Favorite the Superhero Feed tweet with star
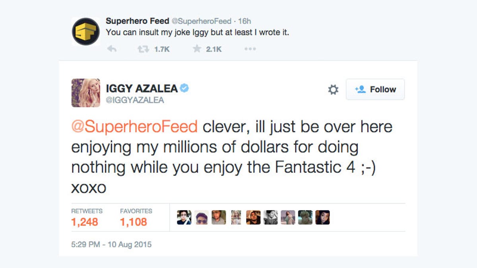The height and width of the screenshot is (268, 477). (197, 49)
